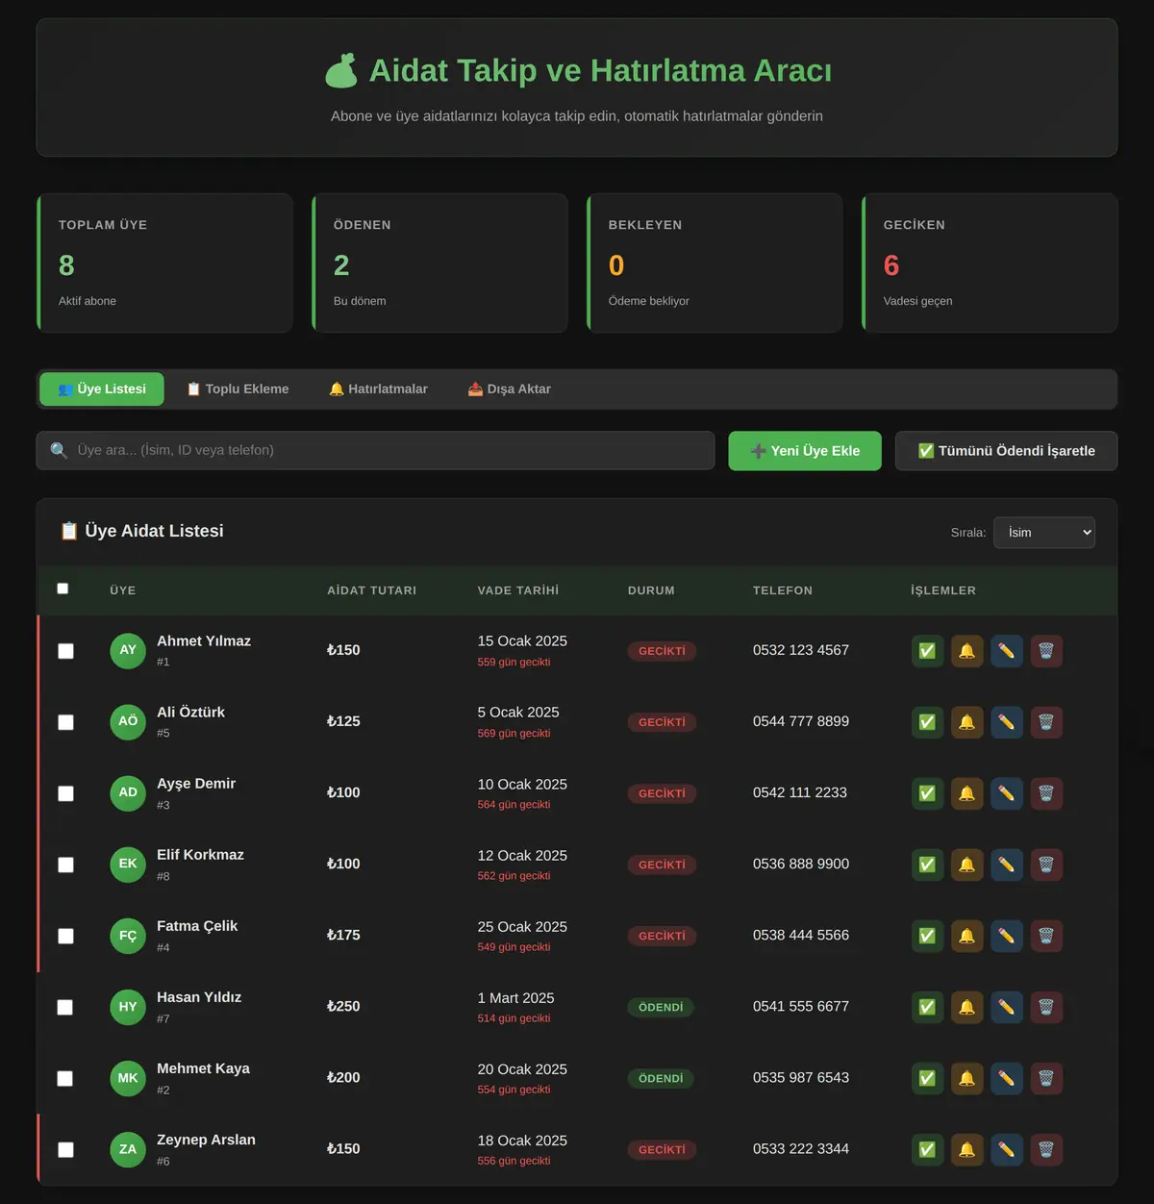Mark Ahmet Yılmaz as paid with checkmark icon

click(x=927, y=651)
